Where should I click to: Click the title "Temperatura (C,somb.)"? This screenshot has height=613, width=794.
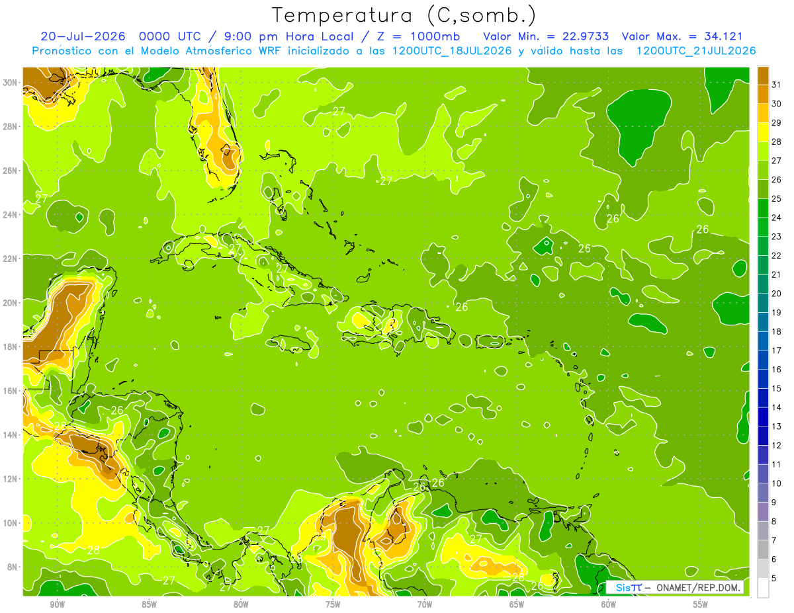(x=404, y=15)
